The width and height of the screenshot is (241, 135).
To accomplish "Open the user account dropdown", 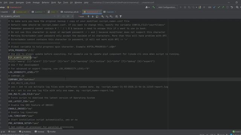I will [x=147, y=7].
